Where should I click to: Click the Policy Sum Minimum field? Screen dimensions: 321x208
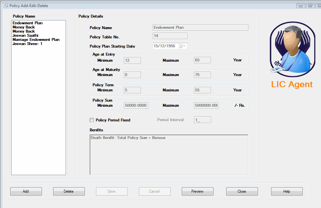pos(135,105)
